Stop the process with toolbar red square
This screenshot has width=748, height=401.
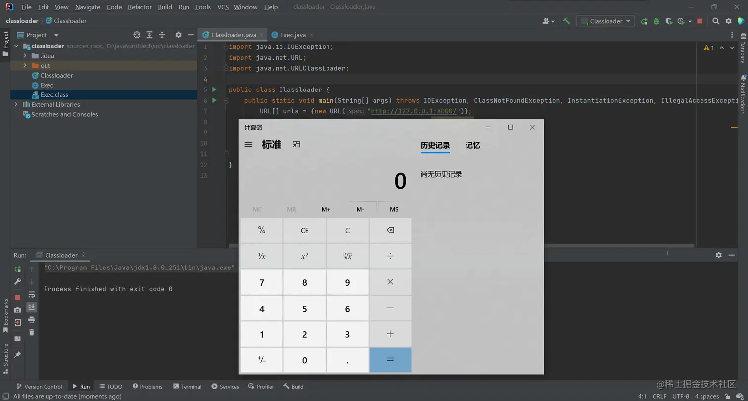[x=700, y=21]
